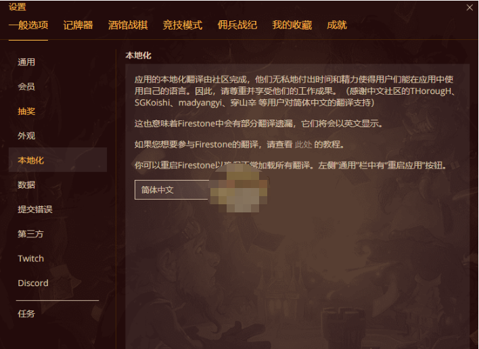479x349 pixels.
Task: Follow the 此处 translation tutorial link
Action: click(x=303, y=144)
